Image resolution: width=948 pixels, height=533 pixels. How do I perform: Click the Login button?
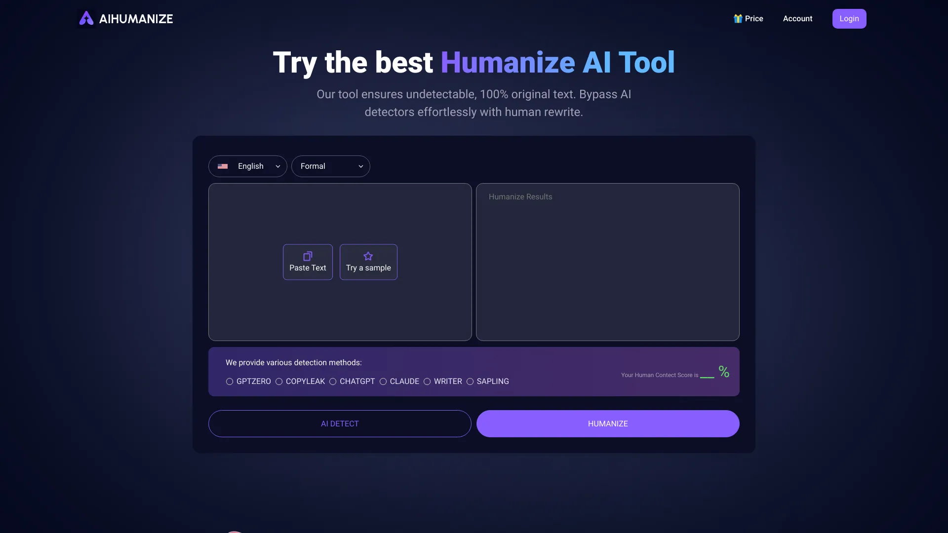point(849,18)
